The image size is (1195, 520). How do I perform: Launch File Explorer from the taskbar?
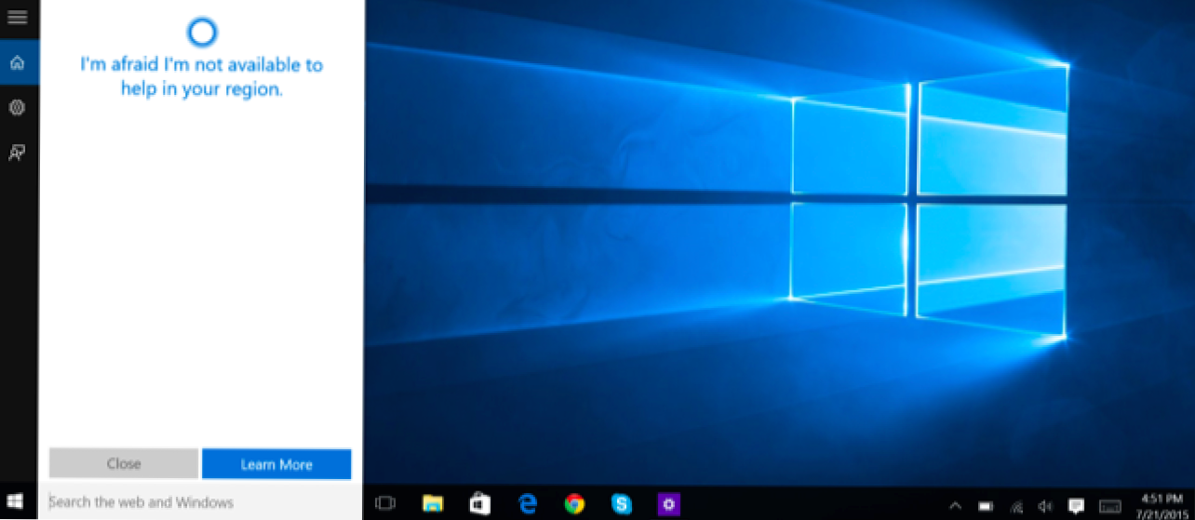click(x=433, y=503)
